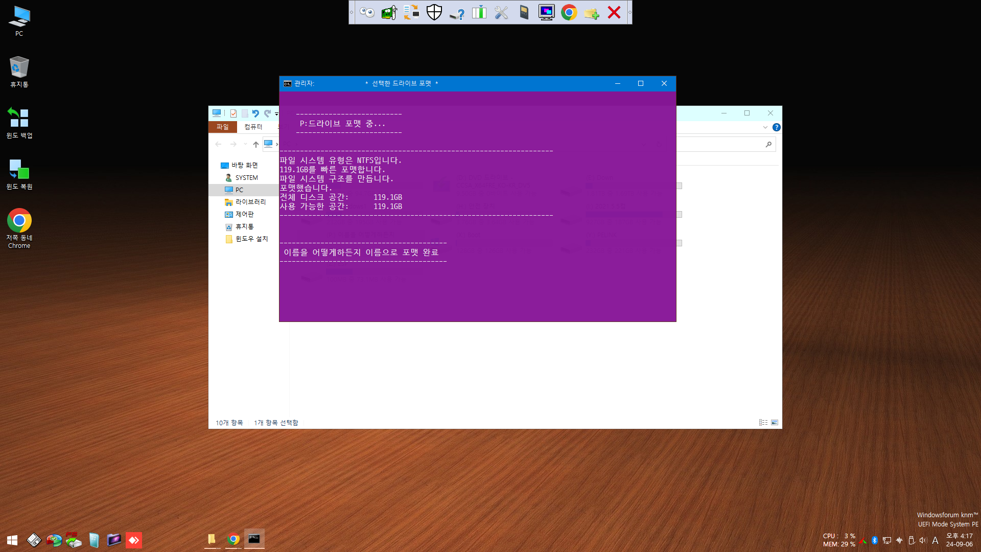Viewport: 981px width, 552px height.
Task: Open the security shield icon in top dock
Action: click(434, 12)
